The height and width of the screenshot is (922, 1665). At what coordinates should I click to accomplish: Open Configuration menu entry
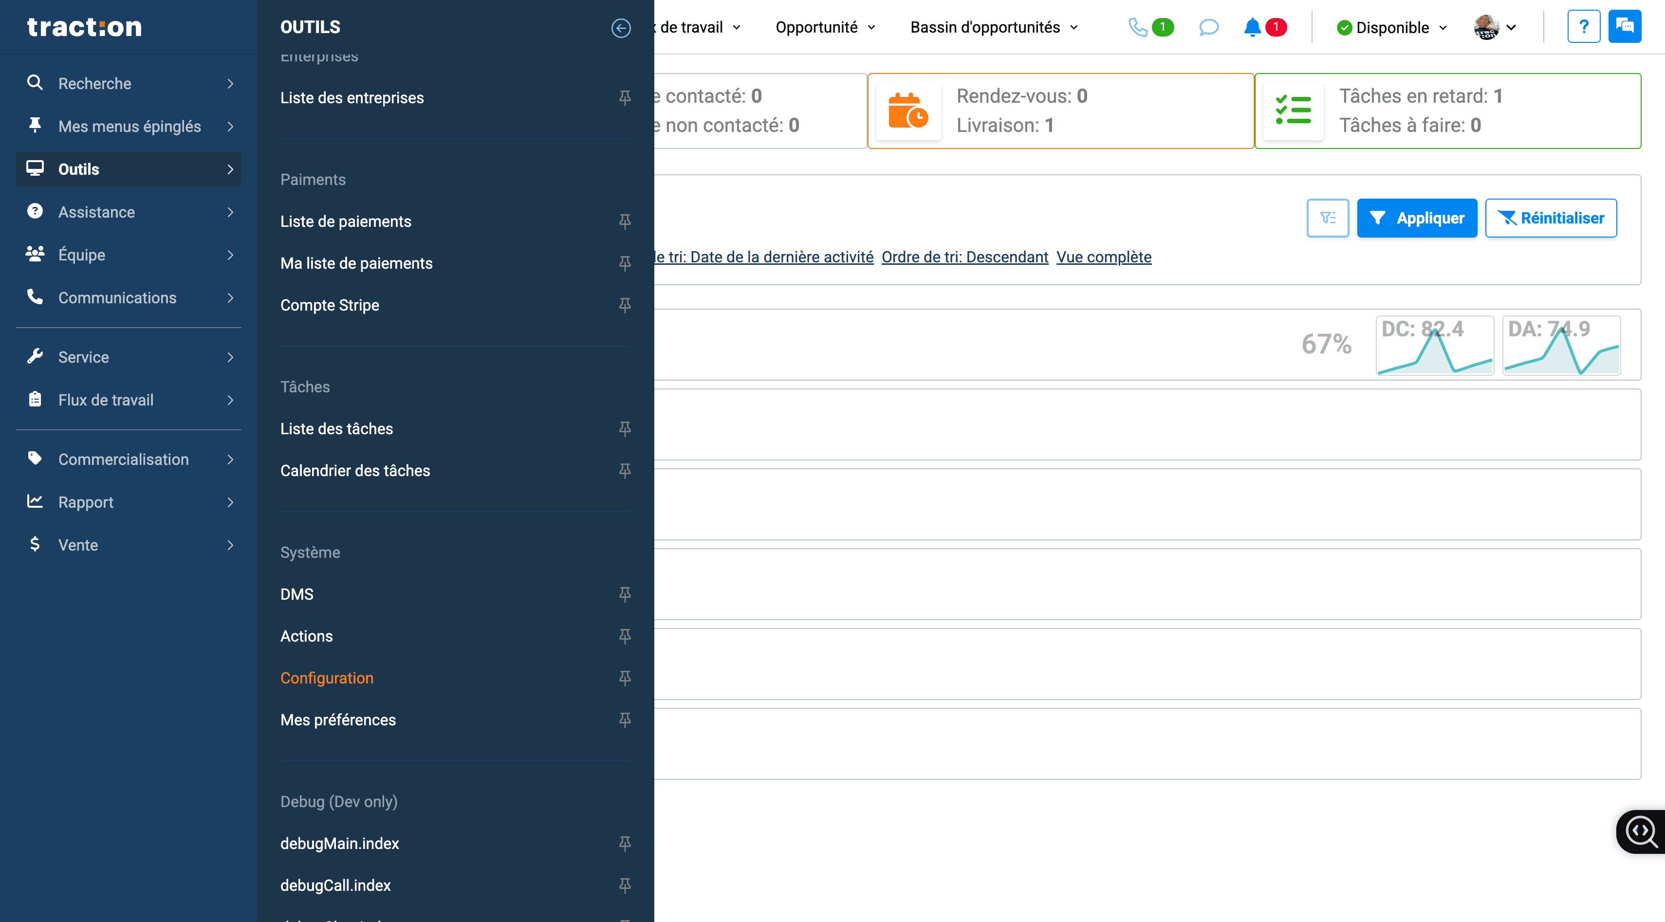tap(326, 678)
